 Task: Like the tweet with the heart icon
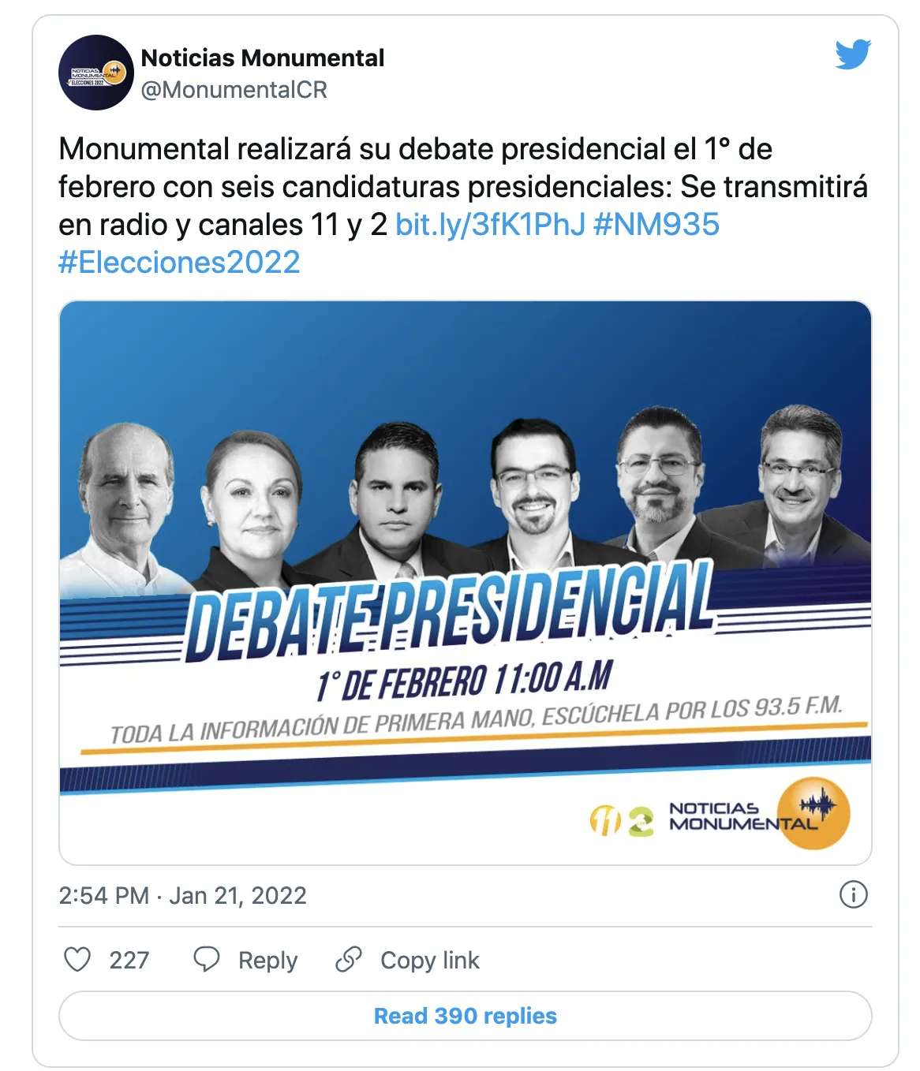77,959
